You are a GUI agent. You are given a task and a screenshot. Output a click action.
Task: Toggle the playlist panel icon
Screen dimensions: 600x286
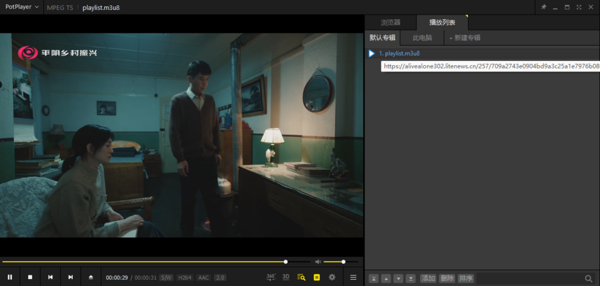point(317,277)
